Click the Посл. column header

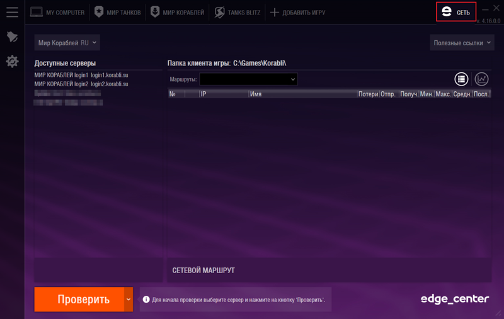pos(481,94)
